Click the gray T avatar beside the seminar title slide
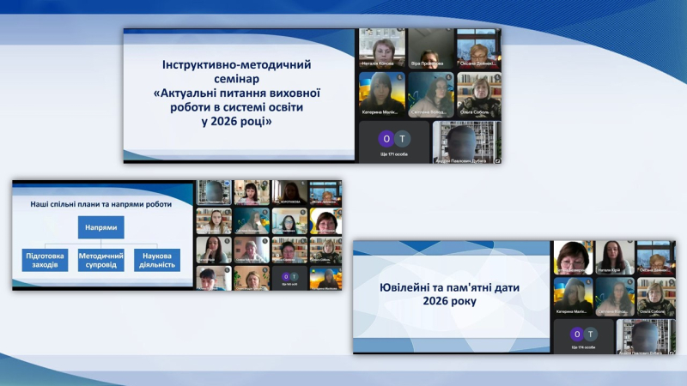 coord(404,138)
